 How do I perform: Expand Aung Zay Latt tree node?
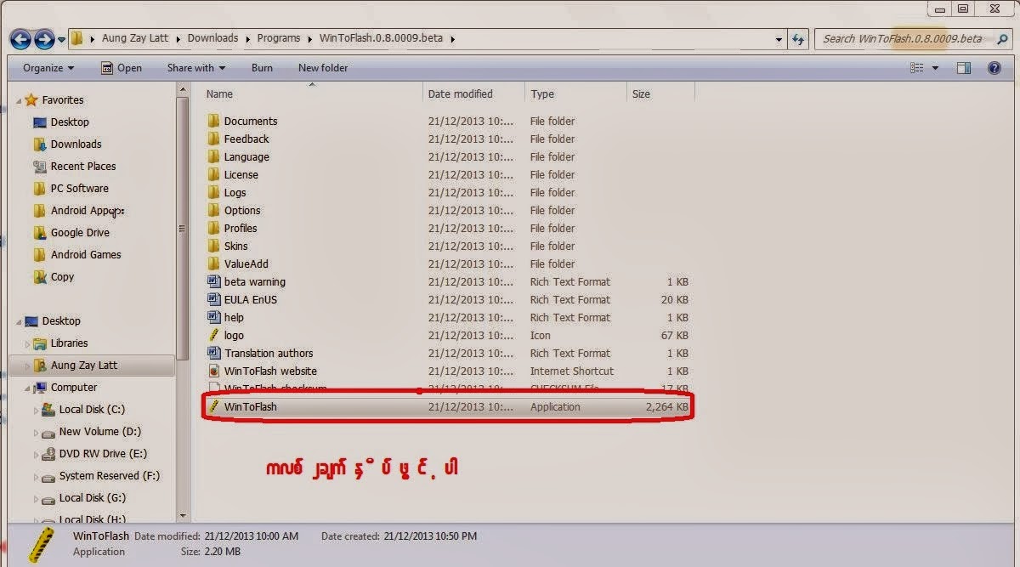tap(28, 366)
